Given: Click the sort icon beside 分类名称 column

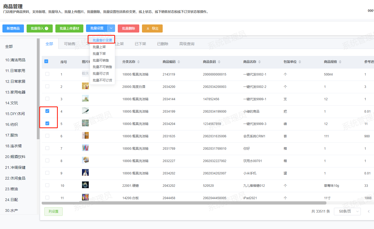Looking at the screenshot, I should 138,62.
